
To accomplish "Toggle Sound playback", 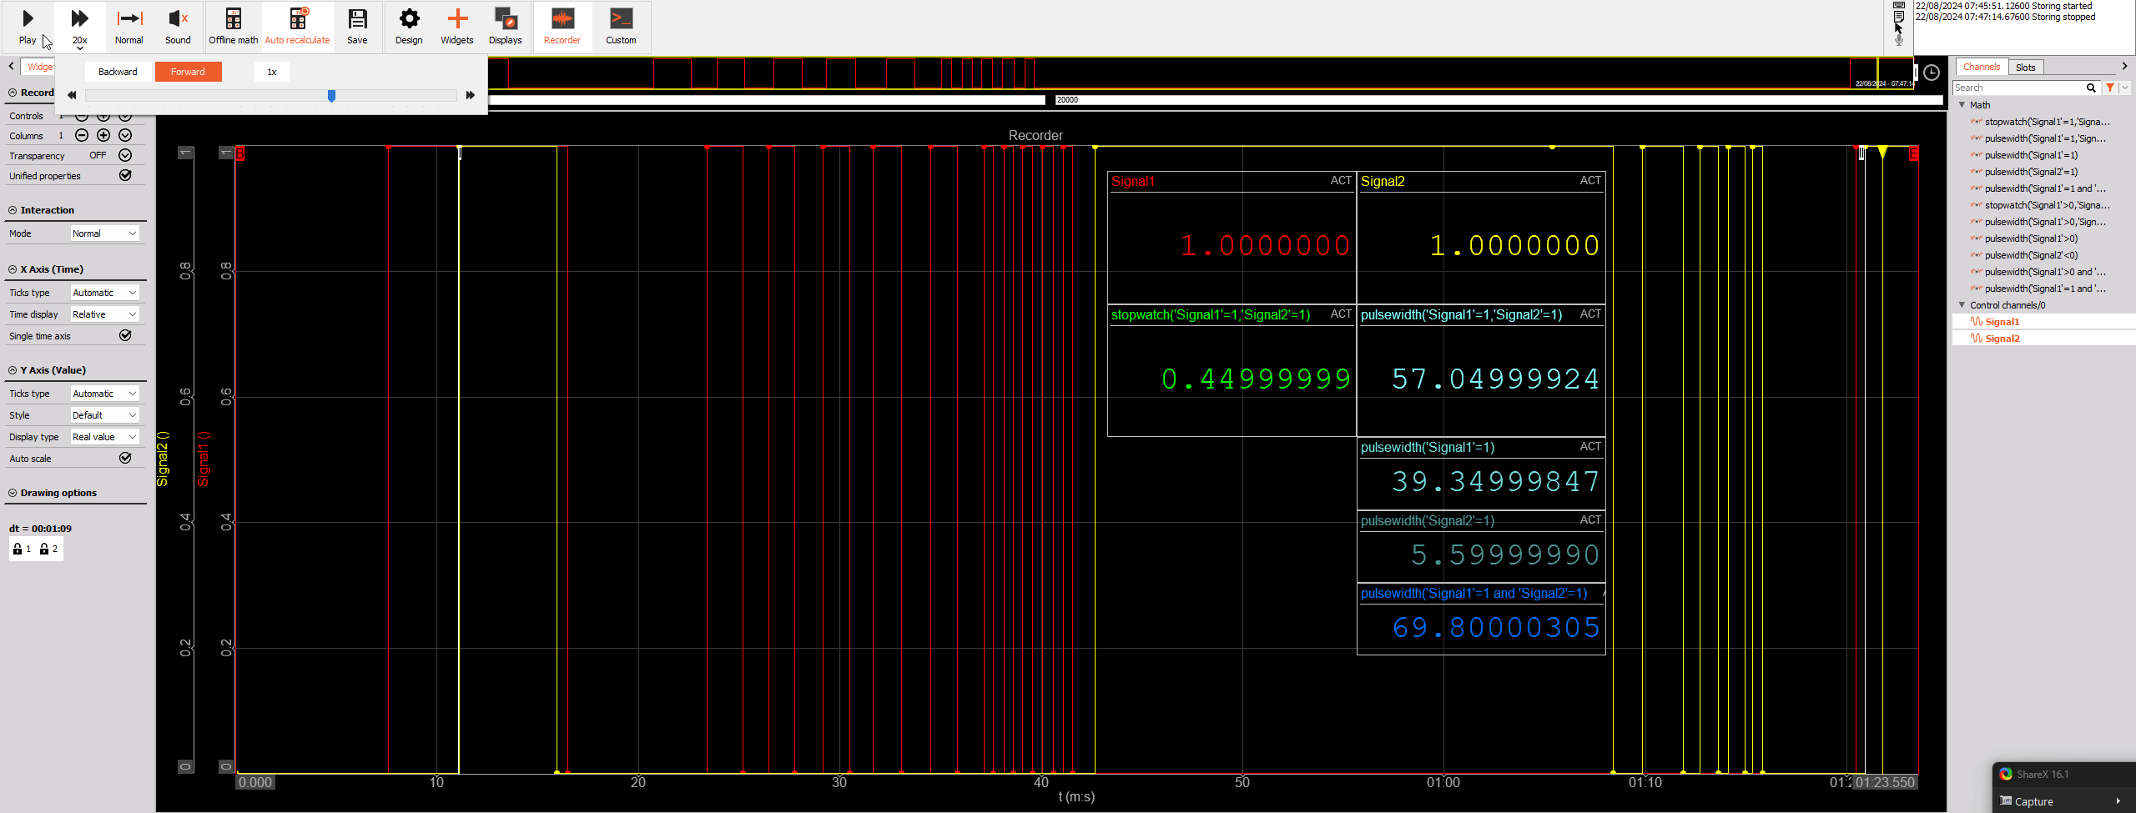I will pos(178,27).
